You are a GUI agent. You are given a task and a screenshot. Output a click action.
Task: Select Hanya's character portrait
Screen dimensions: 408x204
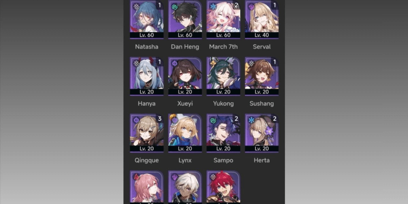(x=147, y=77)
